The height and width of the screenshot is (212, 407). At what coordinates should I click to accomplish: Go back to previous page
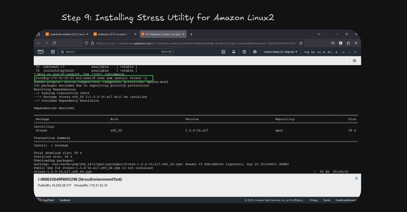click(x=39, y=43)
